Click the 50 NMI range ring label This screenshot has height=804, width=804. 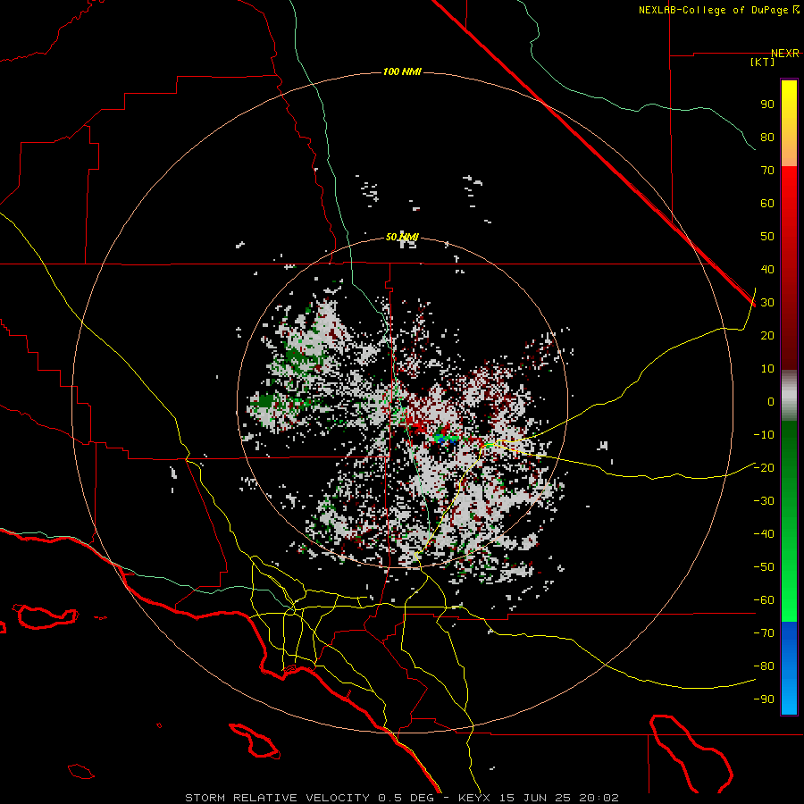[x=402, y=237]
